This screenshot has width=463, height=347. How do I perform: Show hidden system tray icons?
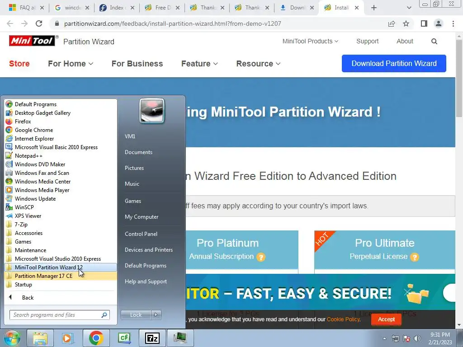384,338
